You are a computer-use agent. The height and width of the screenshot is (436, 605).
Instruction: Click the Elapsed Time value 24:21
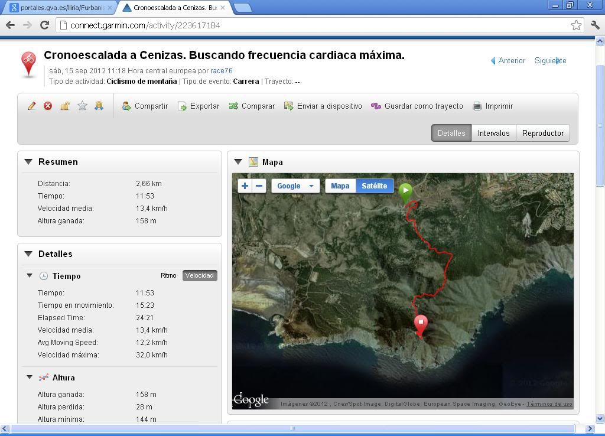coord(145,317)
